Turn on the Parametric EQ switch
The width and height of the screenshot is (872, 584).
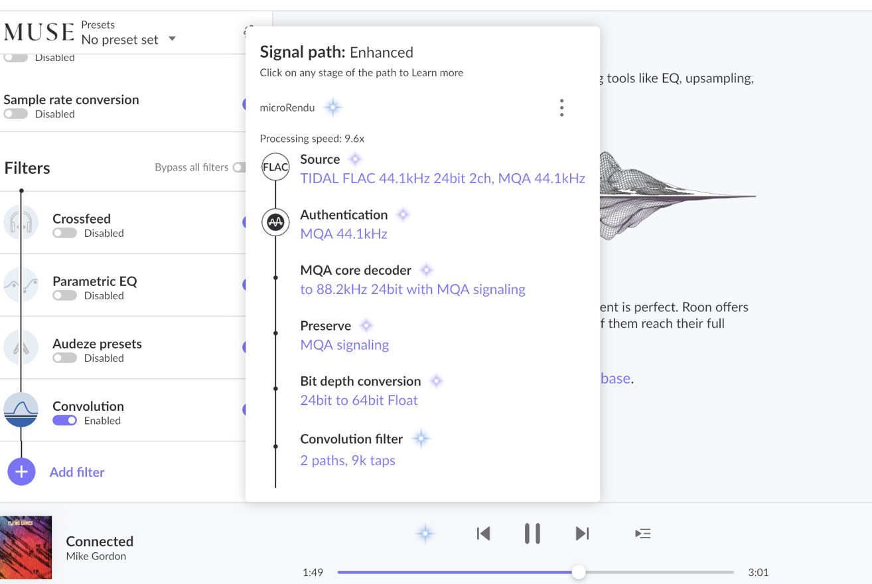[64, 296]
